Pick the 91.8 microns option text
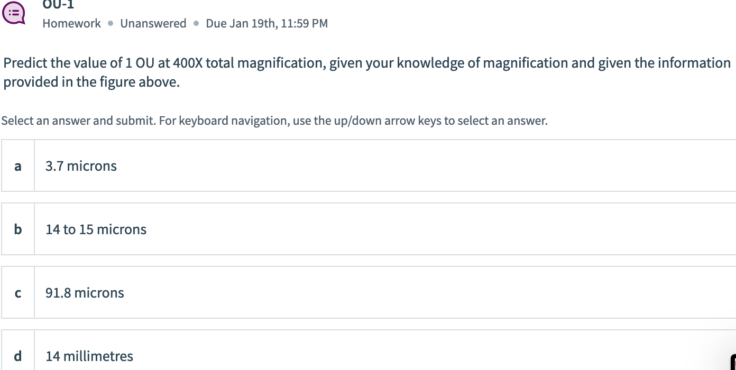This screenshot has height=370, width=736. pyautogui.click(x=85, y=293)
